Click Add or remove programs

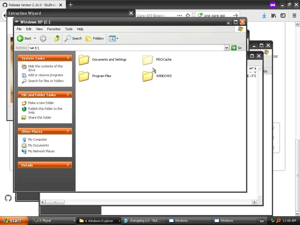(45, 75)
